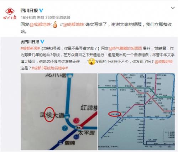The height and width of the screenshot is (152, 178).
Task: Open the @成都地铁 mention at the end of quoted text
Action: [164, 62]
